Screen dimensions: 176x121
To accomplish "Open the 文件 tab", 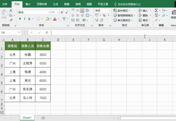I will (5, 4).
